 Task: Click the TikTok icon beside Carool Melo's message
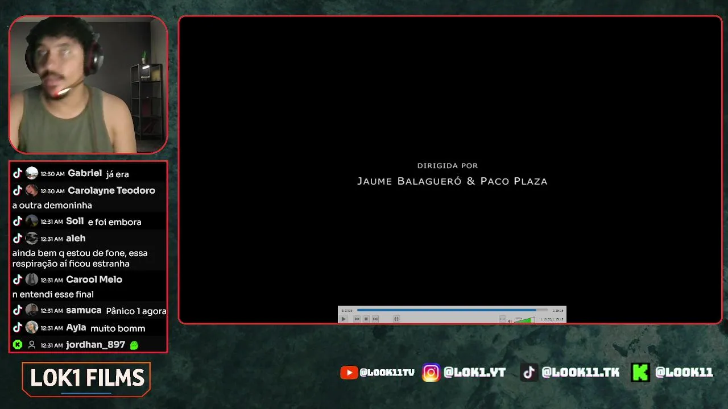click(18, 279)
